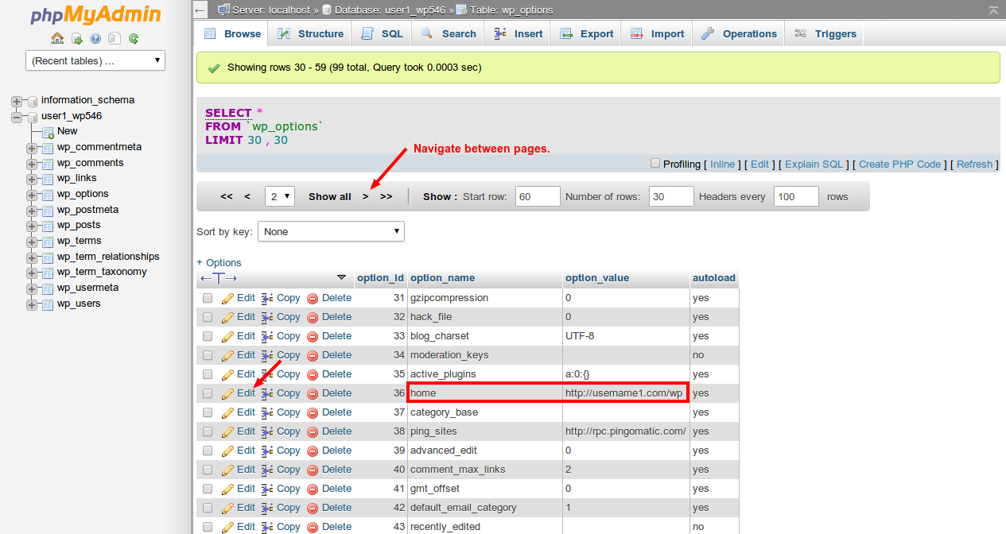Open the Sort by key dropdown
This screenshot has height=534, width=1006.
tap(331, 231)
